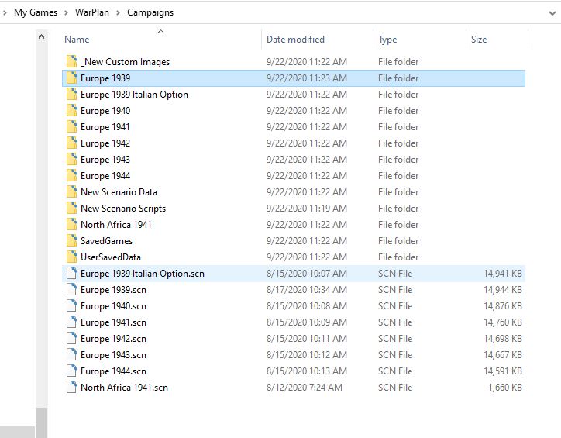Image resolution: width=561 pixels, height=438 pixels.
Task: Select the UserSavedData folder name
Action: pos(111,257)
